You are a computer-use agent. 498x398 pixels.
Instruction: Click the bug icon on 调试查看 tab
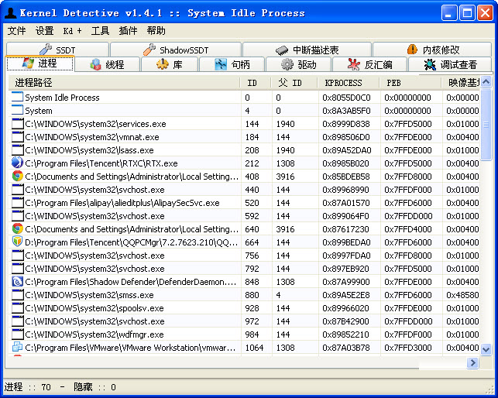point(430,64)
